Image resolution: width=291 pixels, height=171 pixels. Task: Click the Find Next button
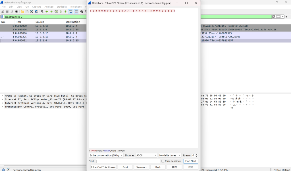(x=191, y=161)
